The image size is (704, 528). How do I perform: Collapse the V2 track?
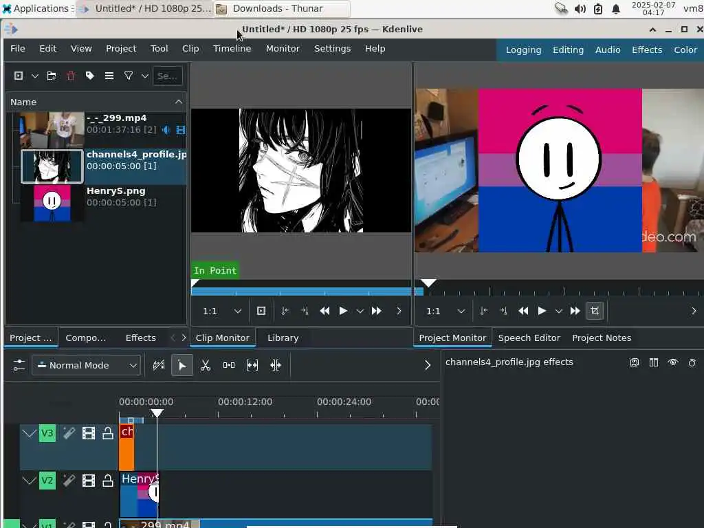click(29, 481)
